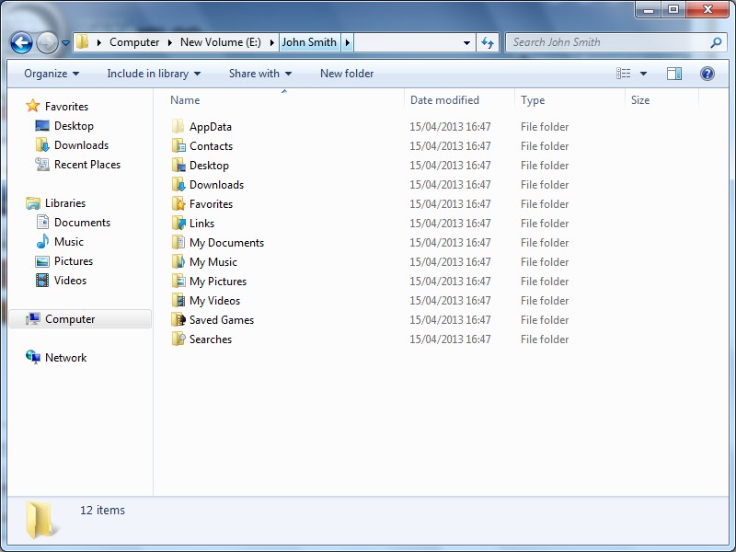Screen dimensions: 736x552
Task: Select the Contacts folder icon
Action: [178, 145]
